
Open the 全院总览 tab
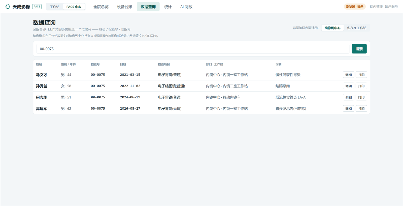click(x=101, y=7)
